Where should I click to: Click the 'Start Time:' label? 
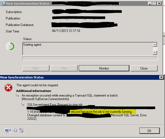point(13,31)
